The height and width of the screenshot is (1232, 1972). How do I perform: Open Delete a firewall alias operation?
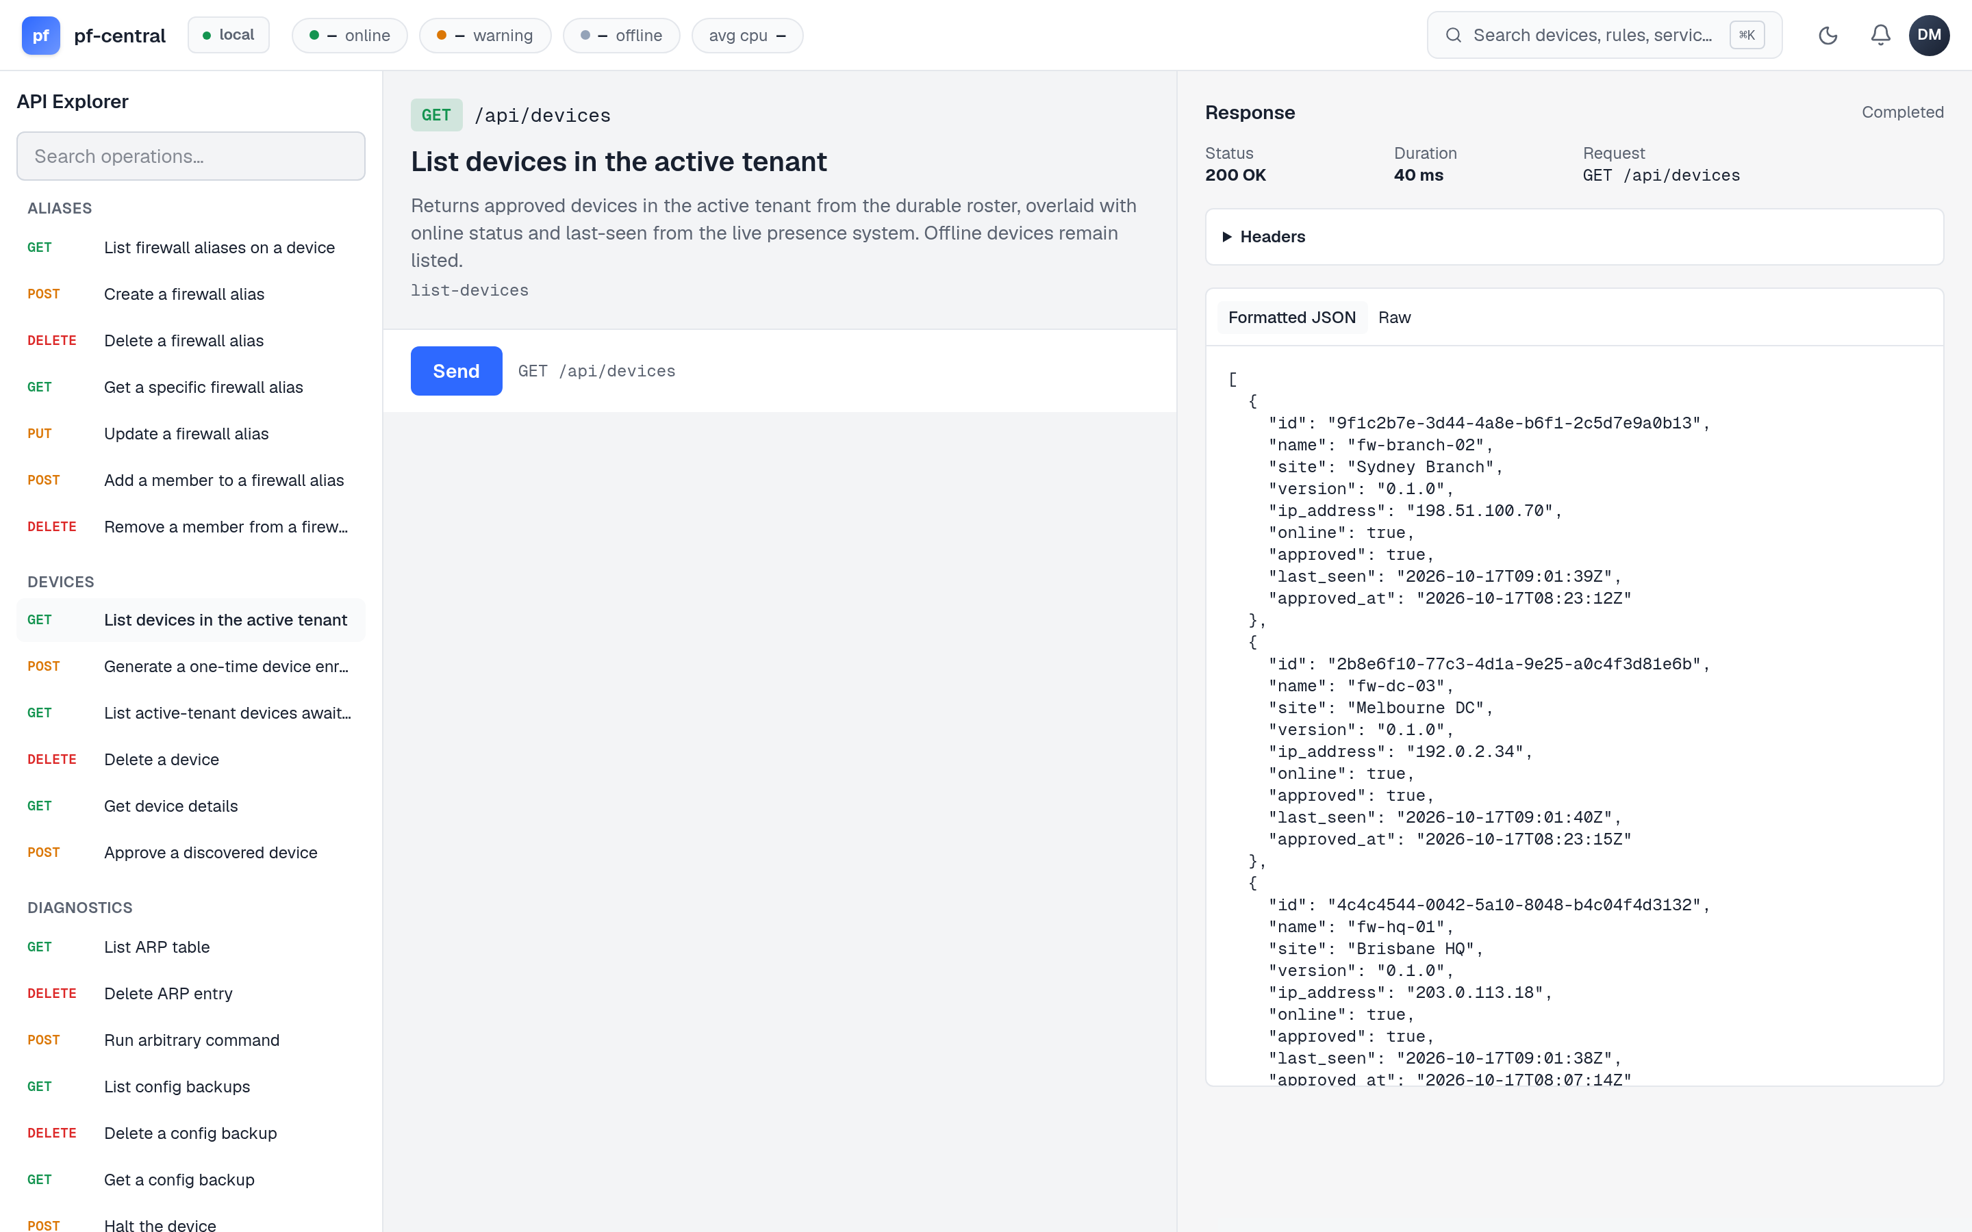190,341
